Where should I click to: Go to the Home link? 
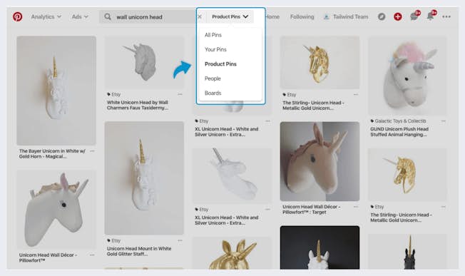point(272,16)
